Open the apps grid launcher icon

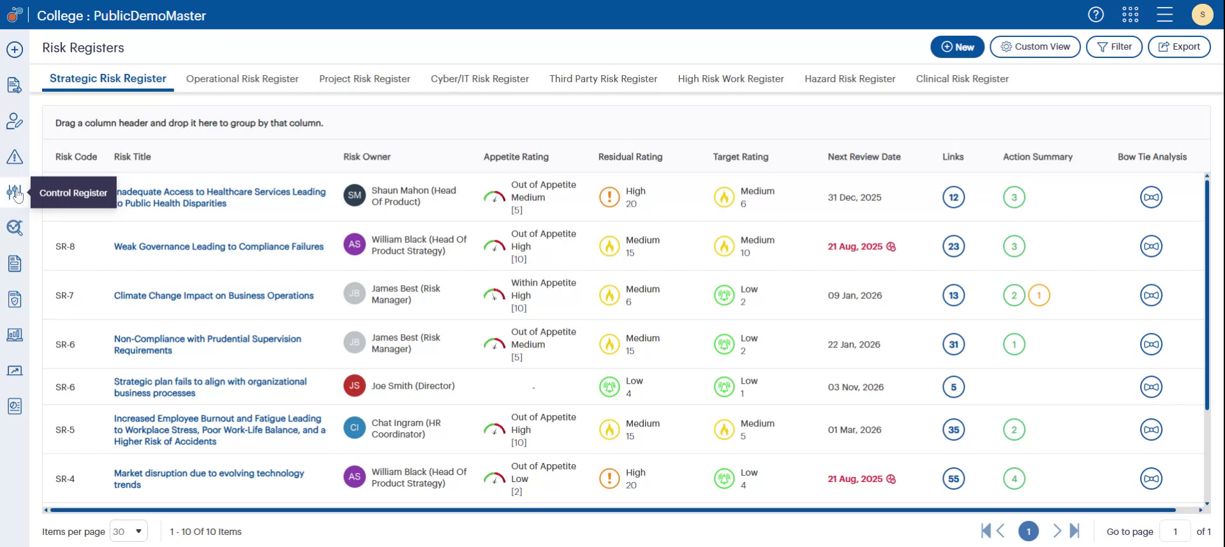(x=1130, y=15)
